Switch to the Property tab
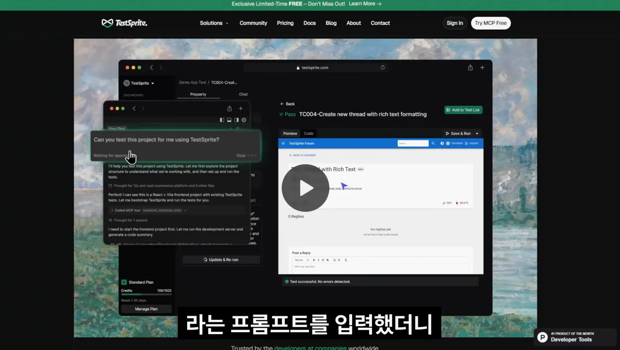The image size is (620, 350). pyautogui.click(x=198, y=94)
